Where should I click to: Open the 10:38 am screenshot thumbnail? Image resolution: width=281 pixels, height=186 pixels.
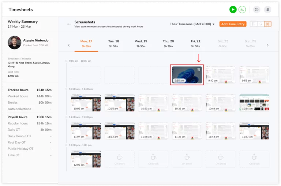[187, 103]
